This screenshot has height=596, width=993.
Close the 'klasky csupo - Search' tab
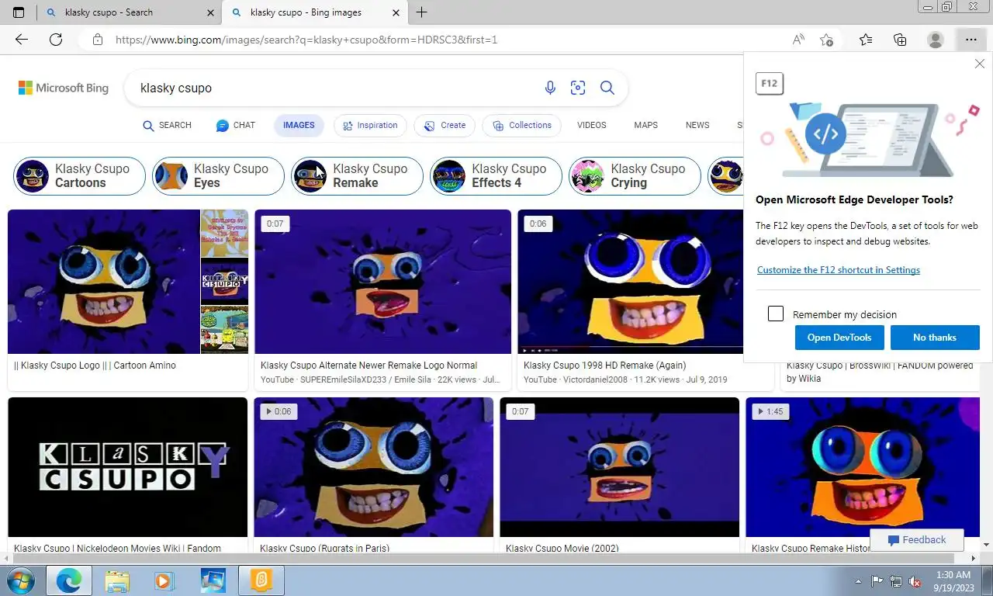pyautogui.click(x=209, y=12)
